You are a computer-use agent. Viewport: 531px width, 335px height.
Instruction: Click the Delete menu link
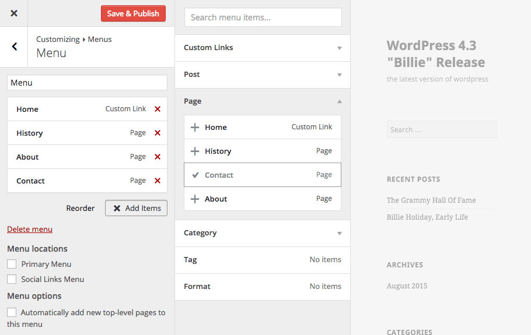30,229
